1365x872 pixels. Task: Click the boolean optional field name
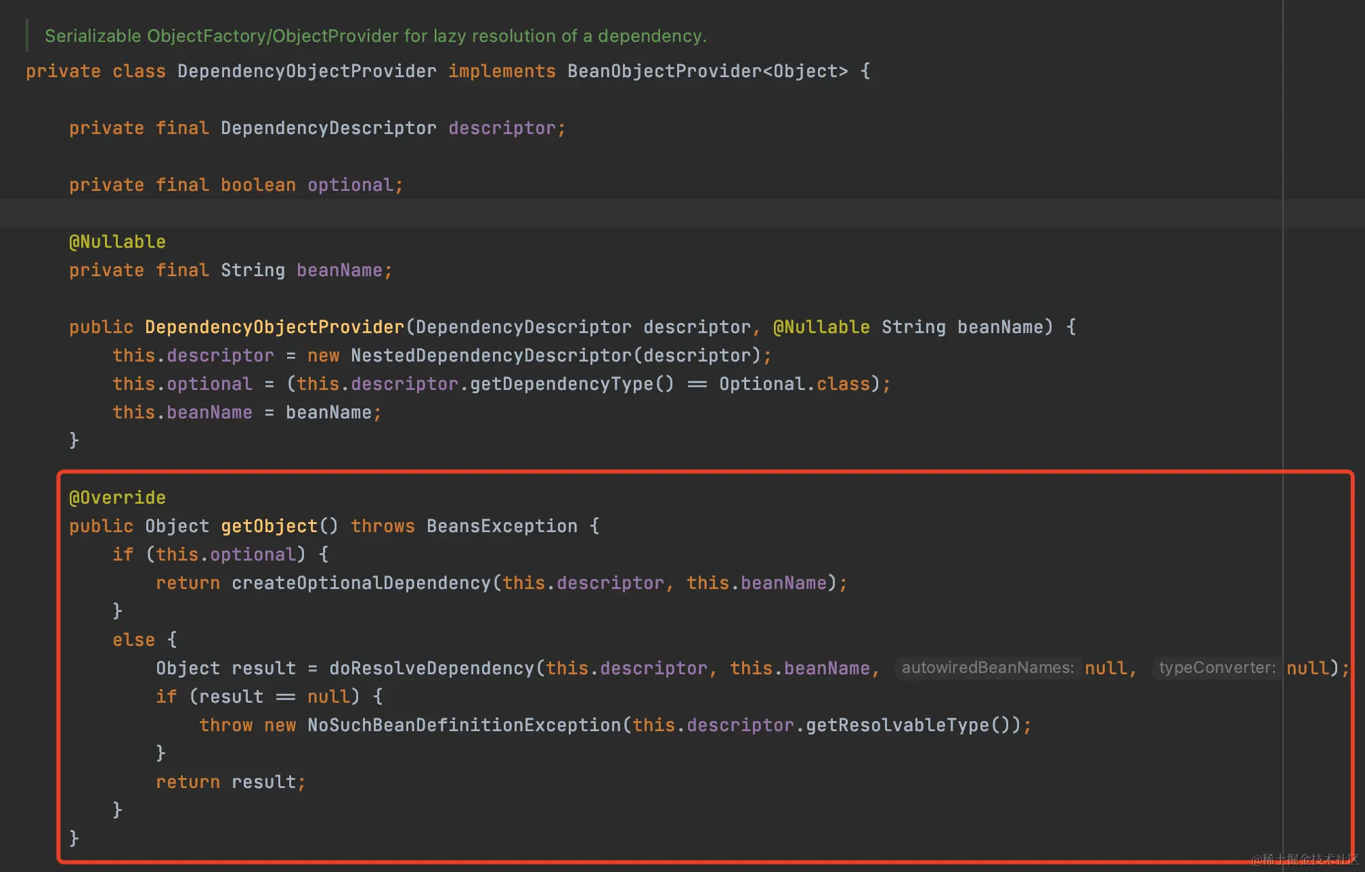pyautogui.click(x=350, y=185)
